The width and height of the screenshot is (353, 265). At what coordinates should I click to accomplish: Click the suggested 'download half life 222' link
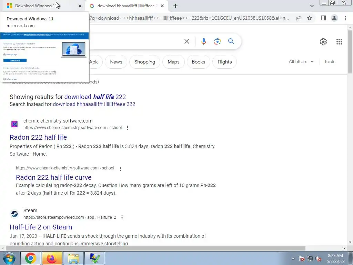[95, 97]
